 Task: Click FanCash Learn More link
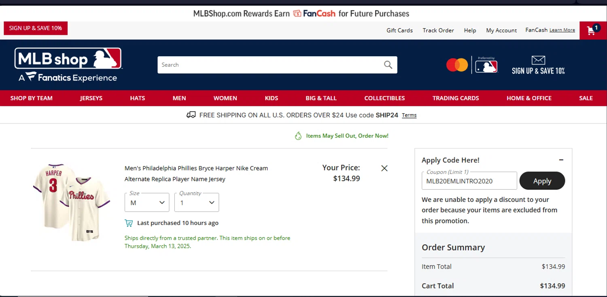pos(562,30)
